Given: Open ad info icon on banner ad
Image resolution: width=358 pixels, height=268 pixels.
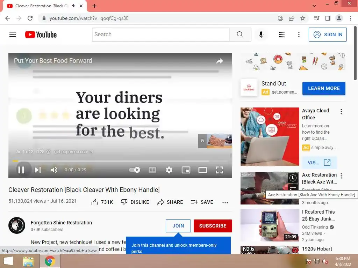Looking at the screenshot, I should 343,55.
